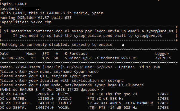
Task: Click the forecast Minor w/G1 text
Action: pos(81,58)
